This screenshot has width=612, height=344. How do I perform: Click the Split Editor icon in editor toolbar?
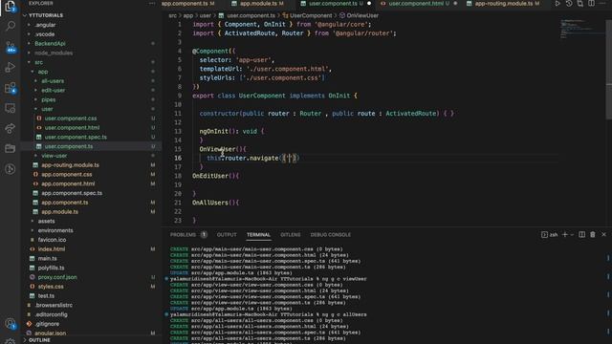tap(591, 4)
